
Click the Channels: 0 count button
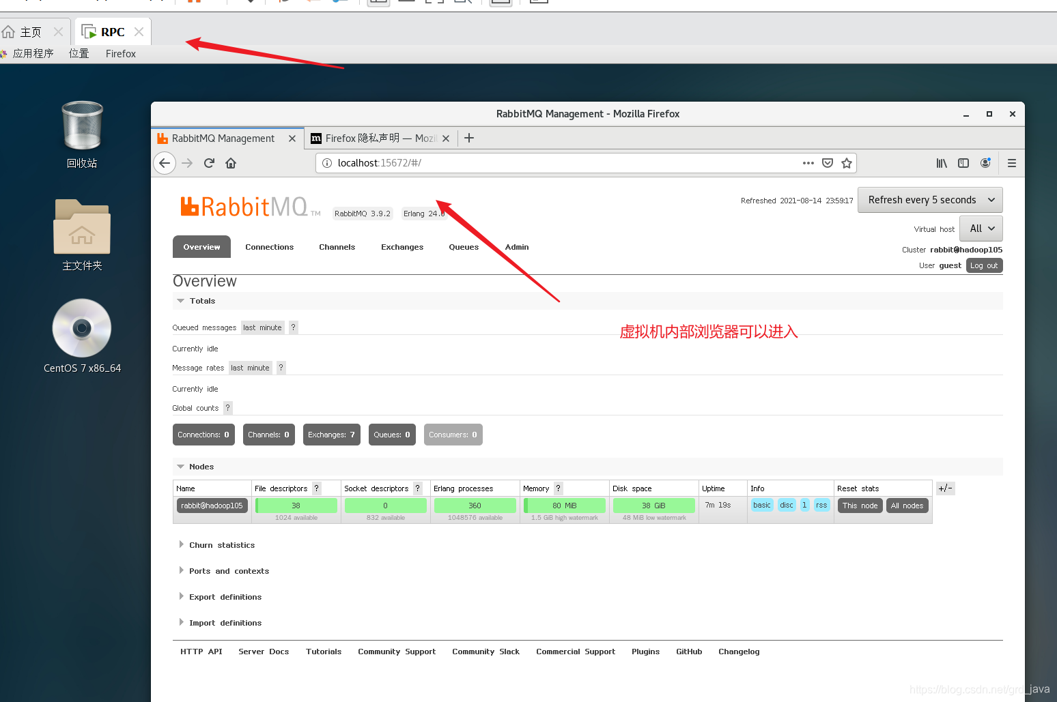268,435
